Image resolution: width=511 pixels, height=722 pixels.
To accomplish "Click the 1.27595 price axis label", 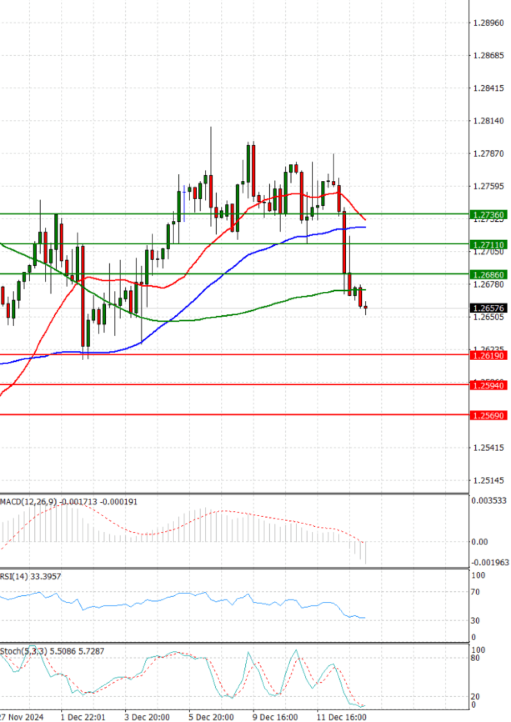I will coord(489,187).
